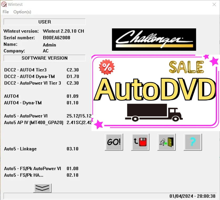Open the Option(s) menu
Image resolution: width=220 pixels, height=200 pixels.
[x=22, y=12]
